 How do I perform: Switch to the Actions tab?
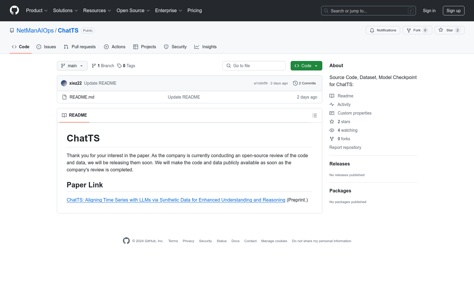pos(115,47)
